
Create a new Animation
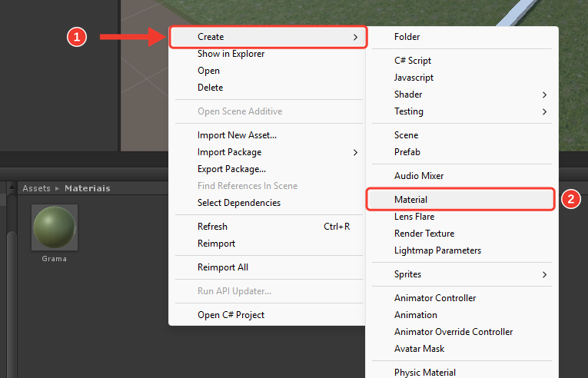pos(462,315)
